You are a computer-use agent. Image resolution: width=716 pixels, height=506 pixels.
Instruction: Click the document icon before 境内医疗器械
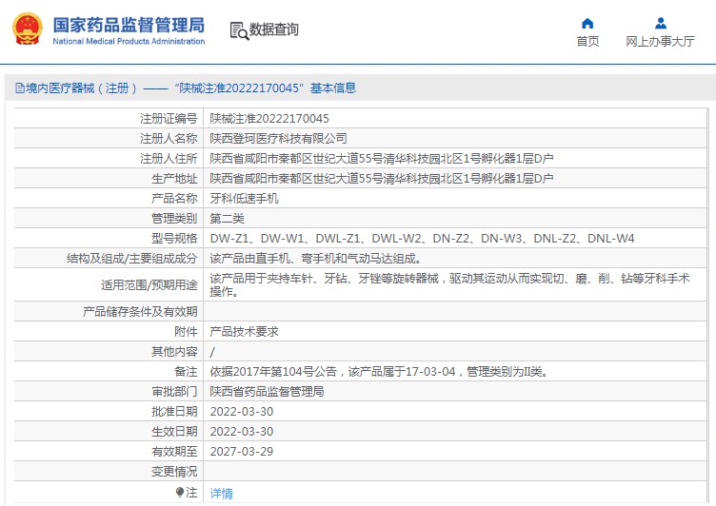tap(20, 88)
